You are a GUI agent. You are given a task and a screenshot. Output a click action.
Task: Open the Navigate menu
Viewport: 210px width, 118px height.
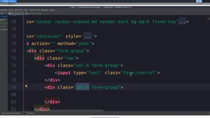pos(4,10)
